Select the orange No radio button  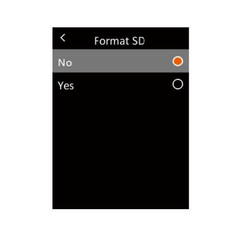point(178,61)
